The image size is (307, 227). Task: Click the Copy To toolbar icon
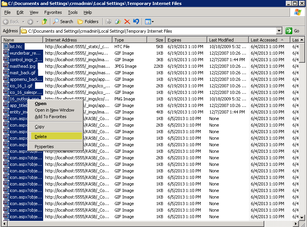(118, 22)
